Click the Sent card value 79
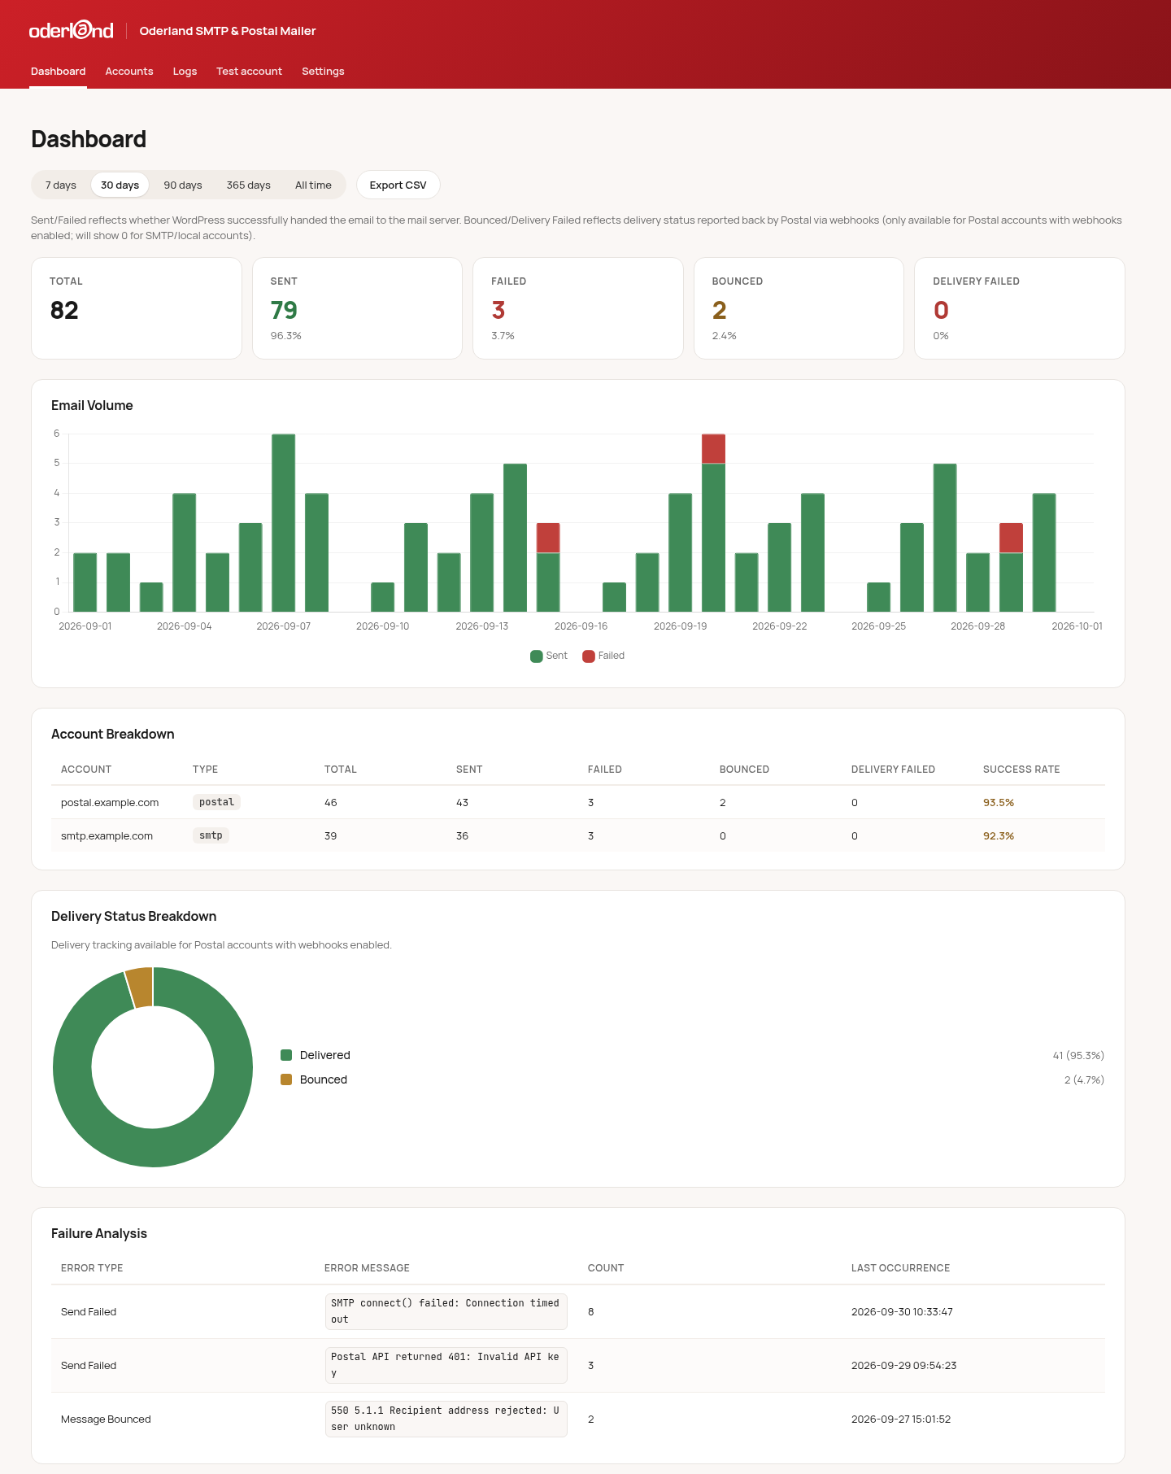The image size is (1171, 1474). 284,310
